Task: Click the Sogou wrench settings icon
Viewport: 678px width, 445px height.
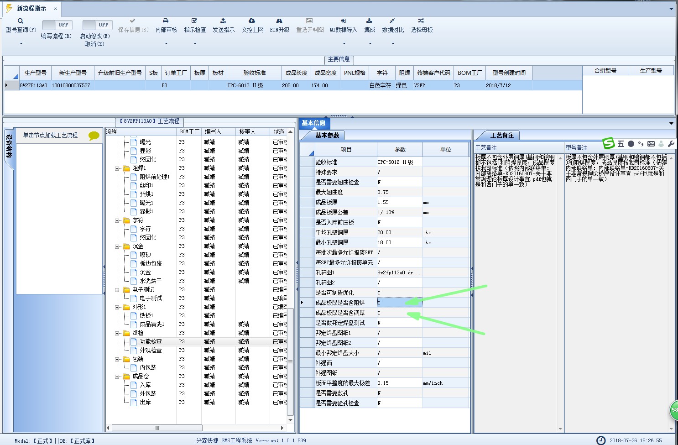Action: tap(671, 144)
